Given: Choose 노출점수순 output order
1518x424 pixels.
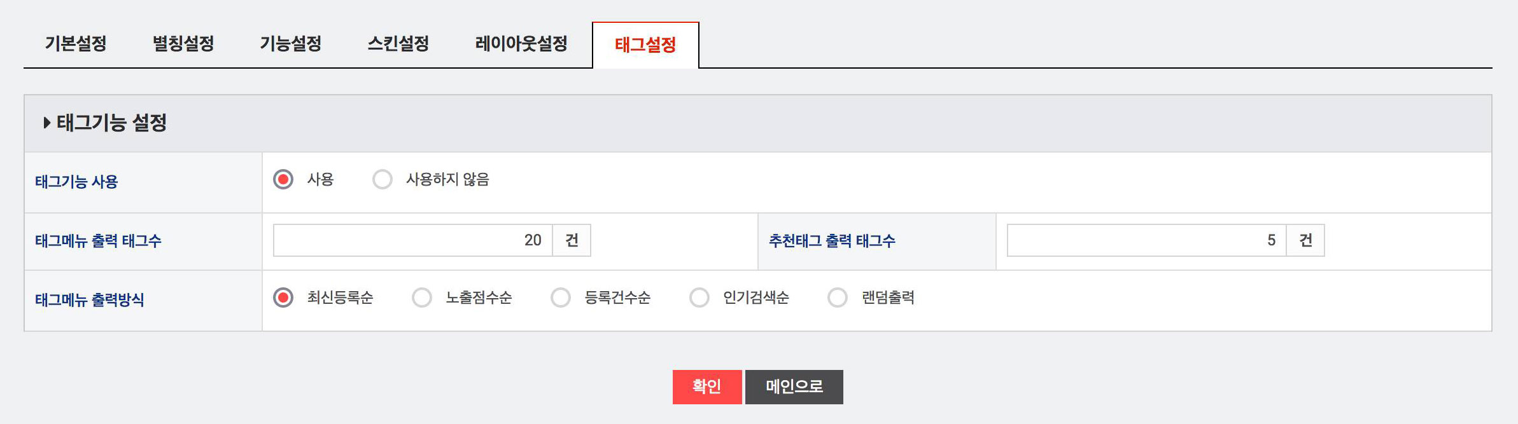Looking at the screenshot, I should tap(422, 297).
